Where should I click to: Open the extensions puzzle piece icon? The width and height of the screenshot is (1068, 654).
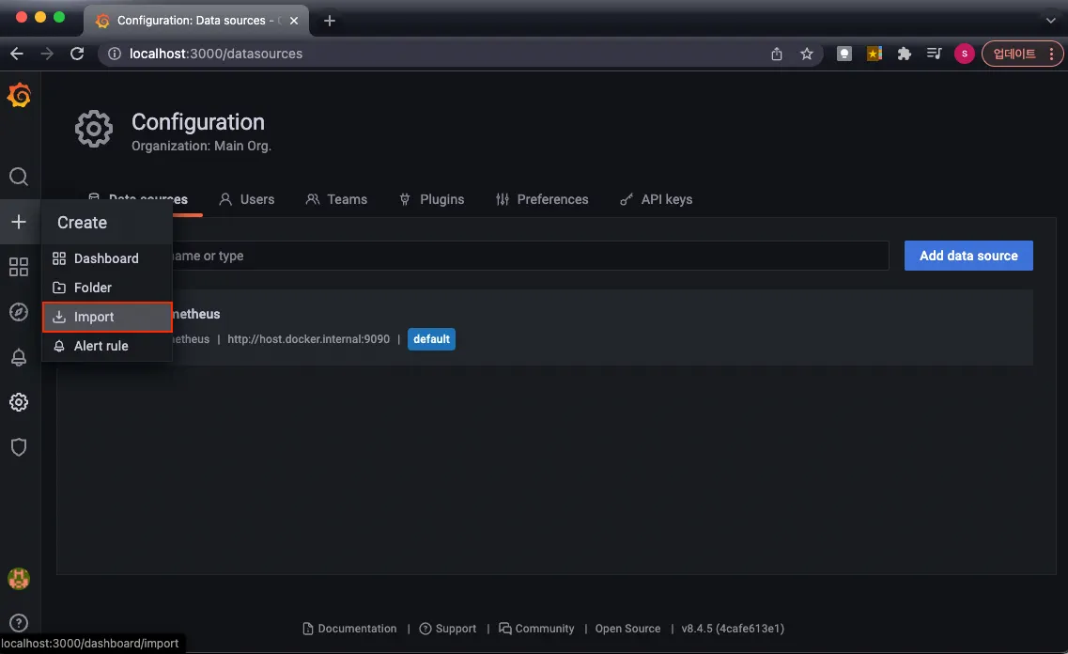point(904,54)
